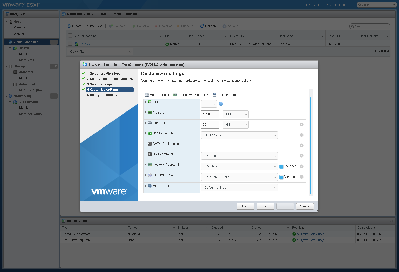Go to step 1 Select creation type
Screen dimensions: 399x272
tap(104, 74)
